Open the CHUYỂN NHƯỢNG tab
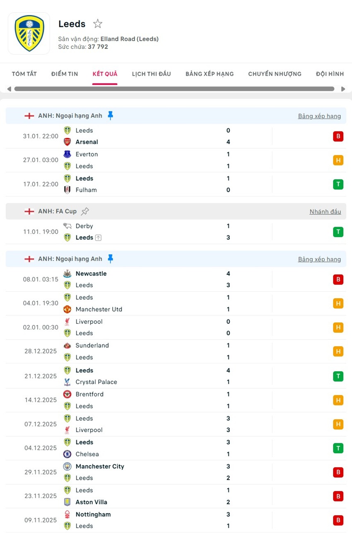 pyautogui.click(x=275, y=74)
